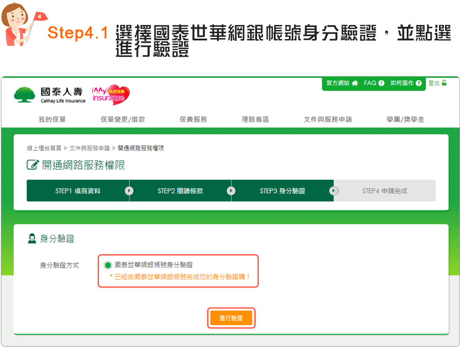Open 如何操作 help question icon

(419, 83)
